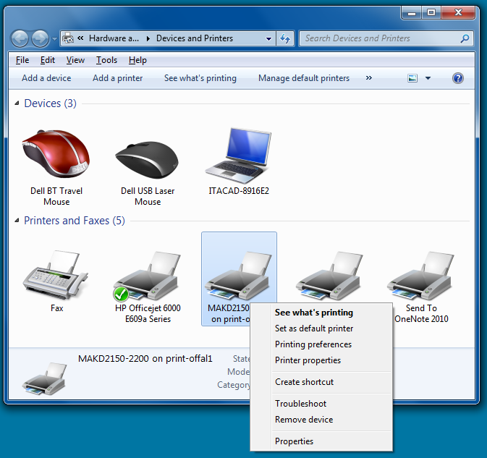
Task: Select the Dell USB Laser Mouse icon
Action: click(x=148, y=157)
